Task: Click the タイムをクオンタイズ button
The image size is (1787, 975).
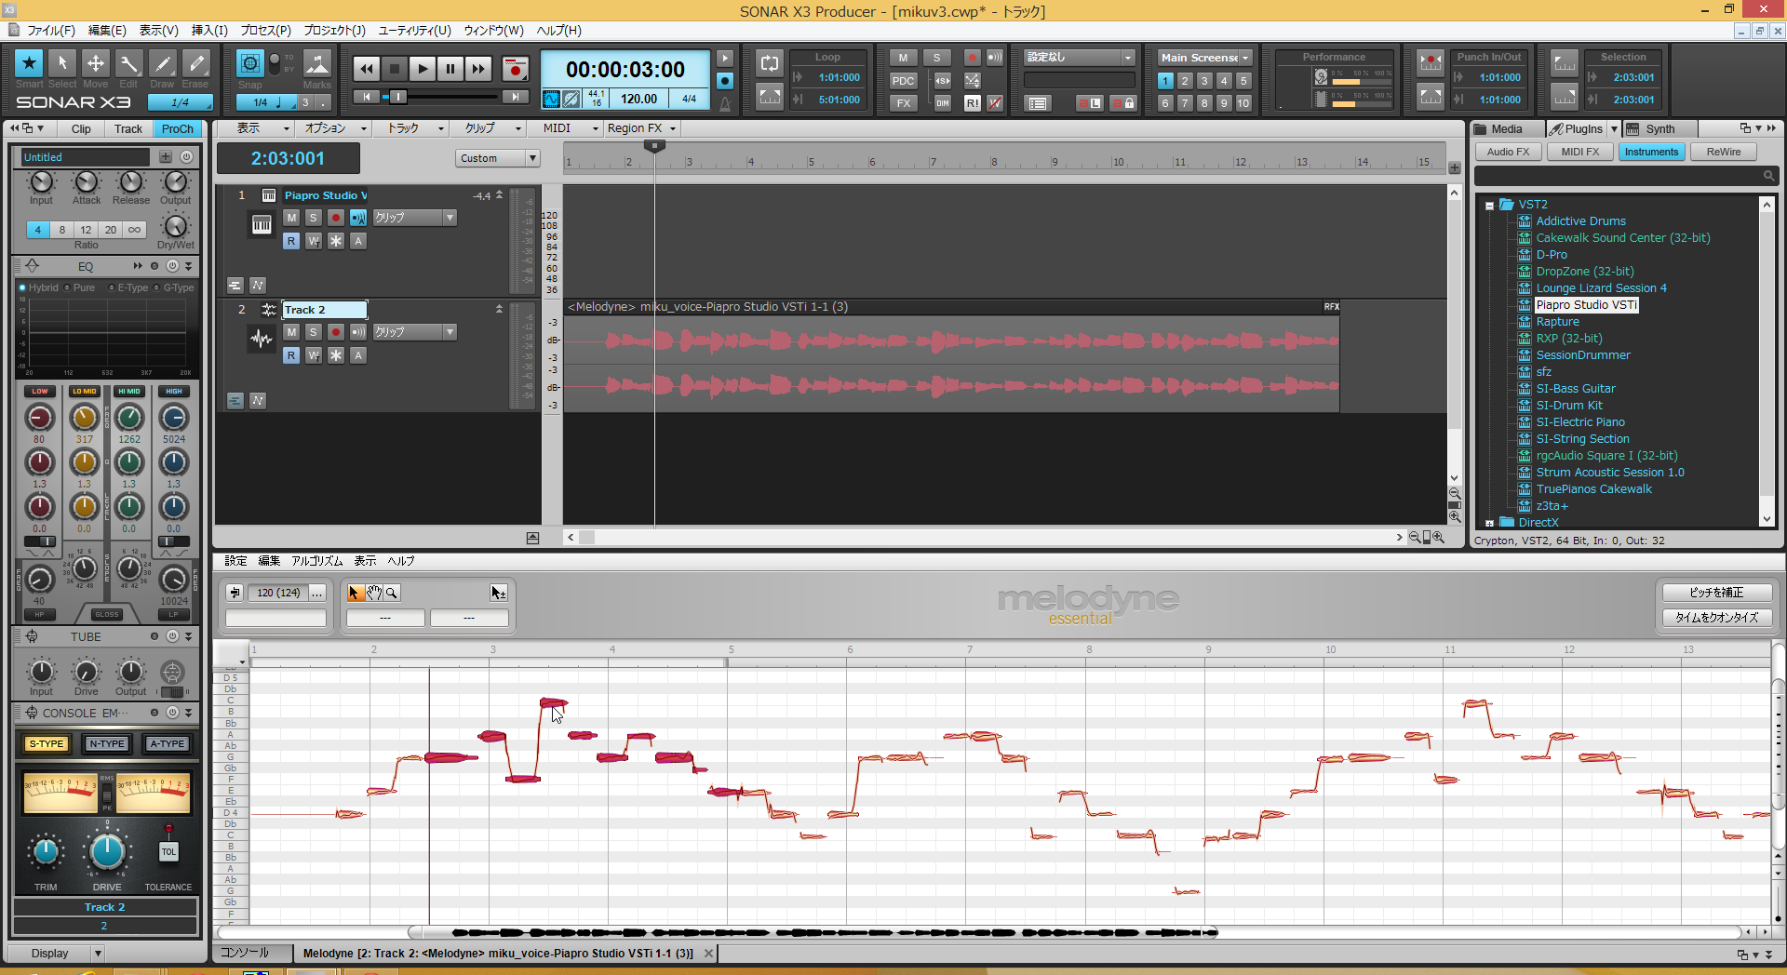Action: 1716,618
